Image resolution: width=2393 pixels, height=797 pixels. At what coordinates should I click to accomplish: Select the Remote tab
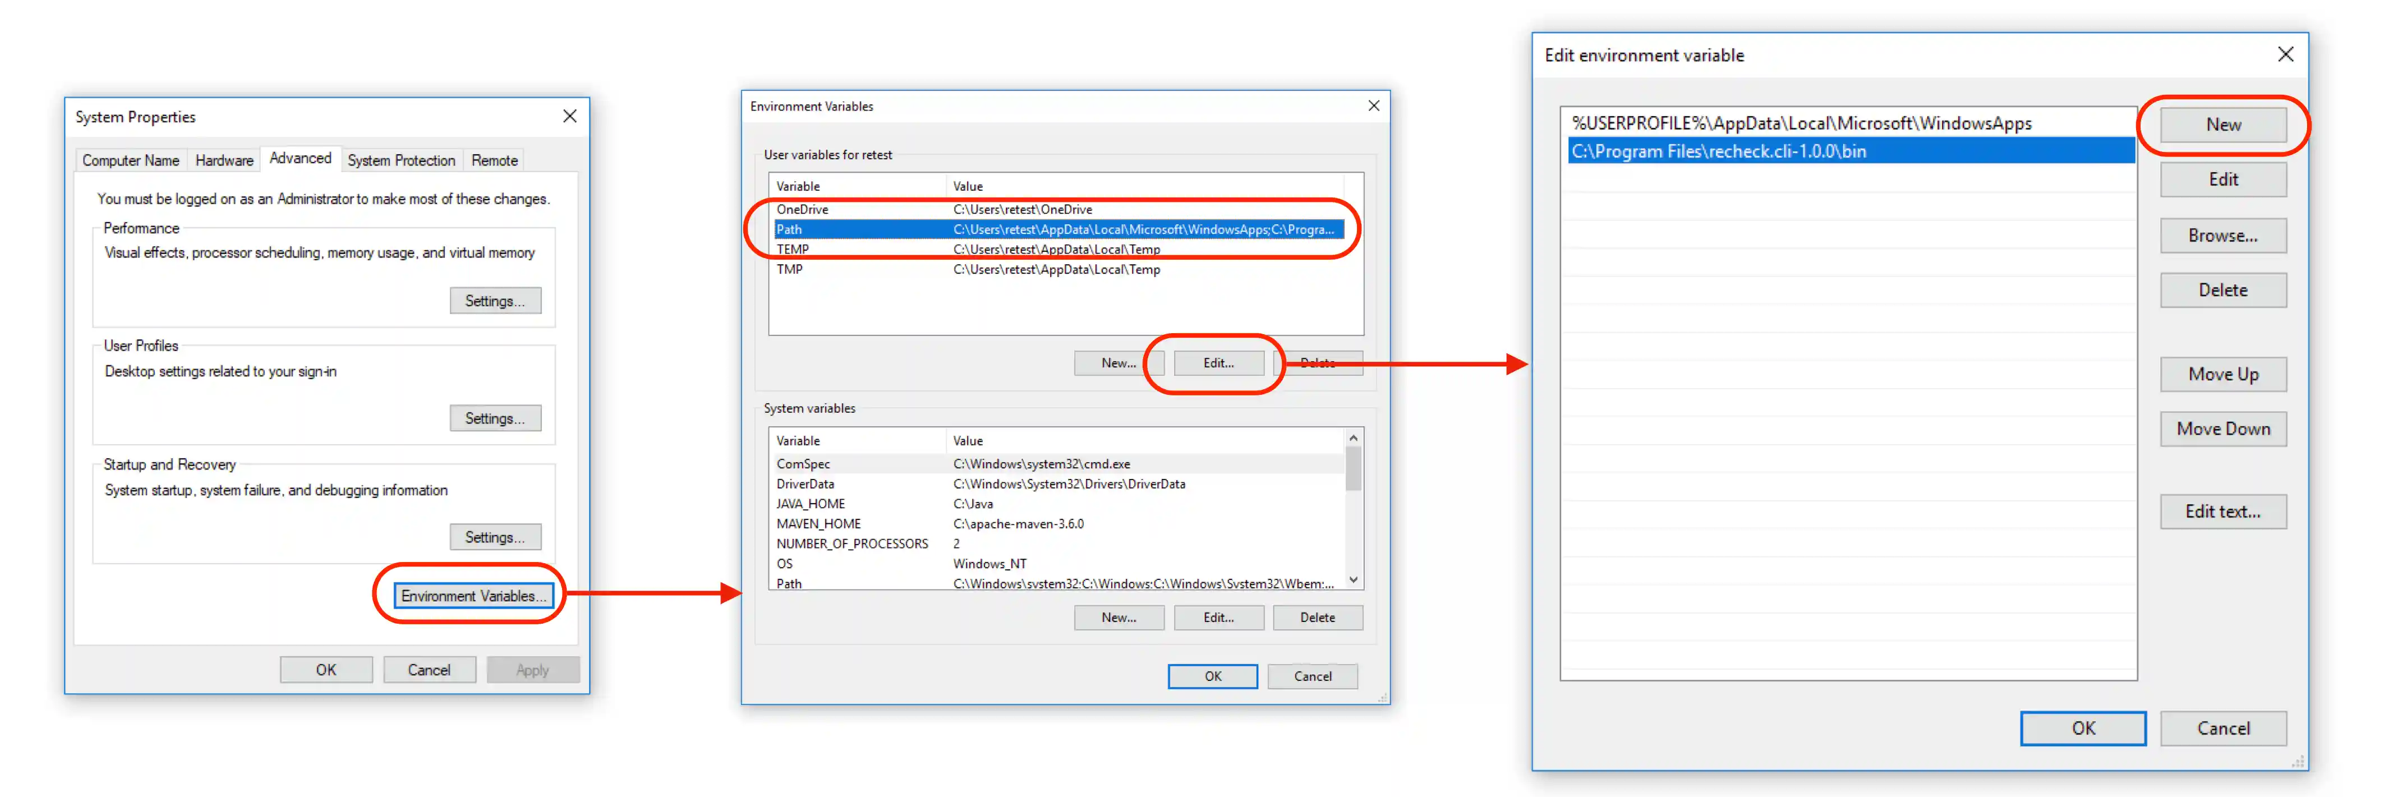pyautogui.click(x=493, y=160)
